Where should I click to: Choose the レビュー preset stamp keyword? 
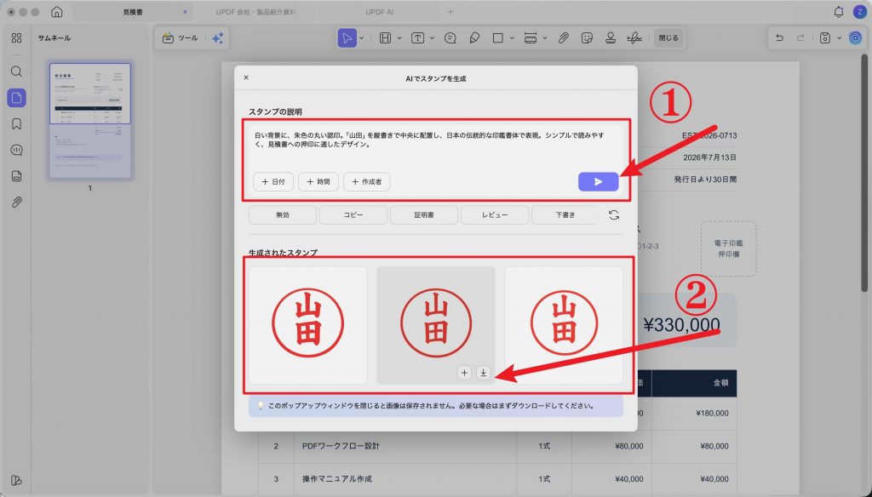[x=495, y=215]
